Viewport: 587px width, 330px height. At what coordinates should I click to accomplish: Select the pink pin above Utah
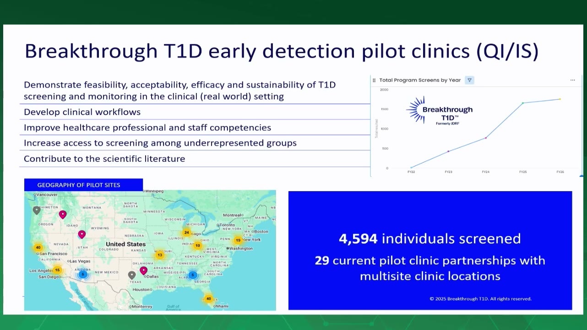pos(82,234)
